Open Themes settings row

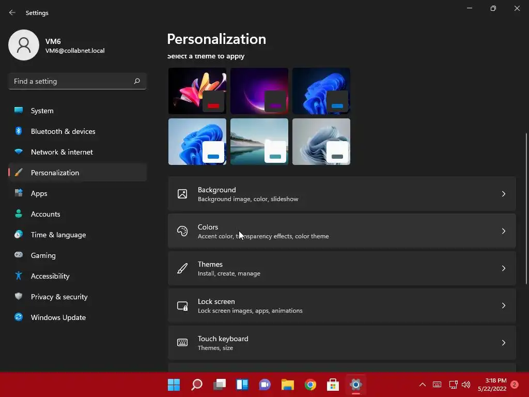click(342, 268)
